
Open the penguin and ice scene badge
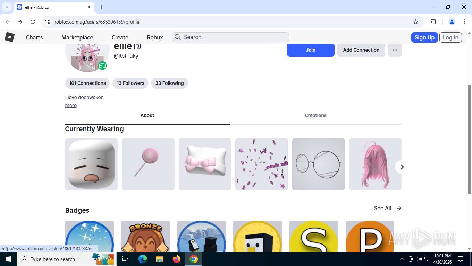coord(202,236)
